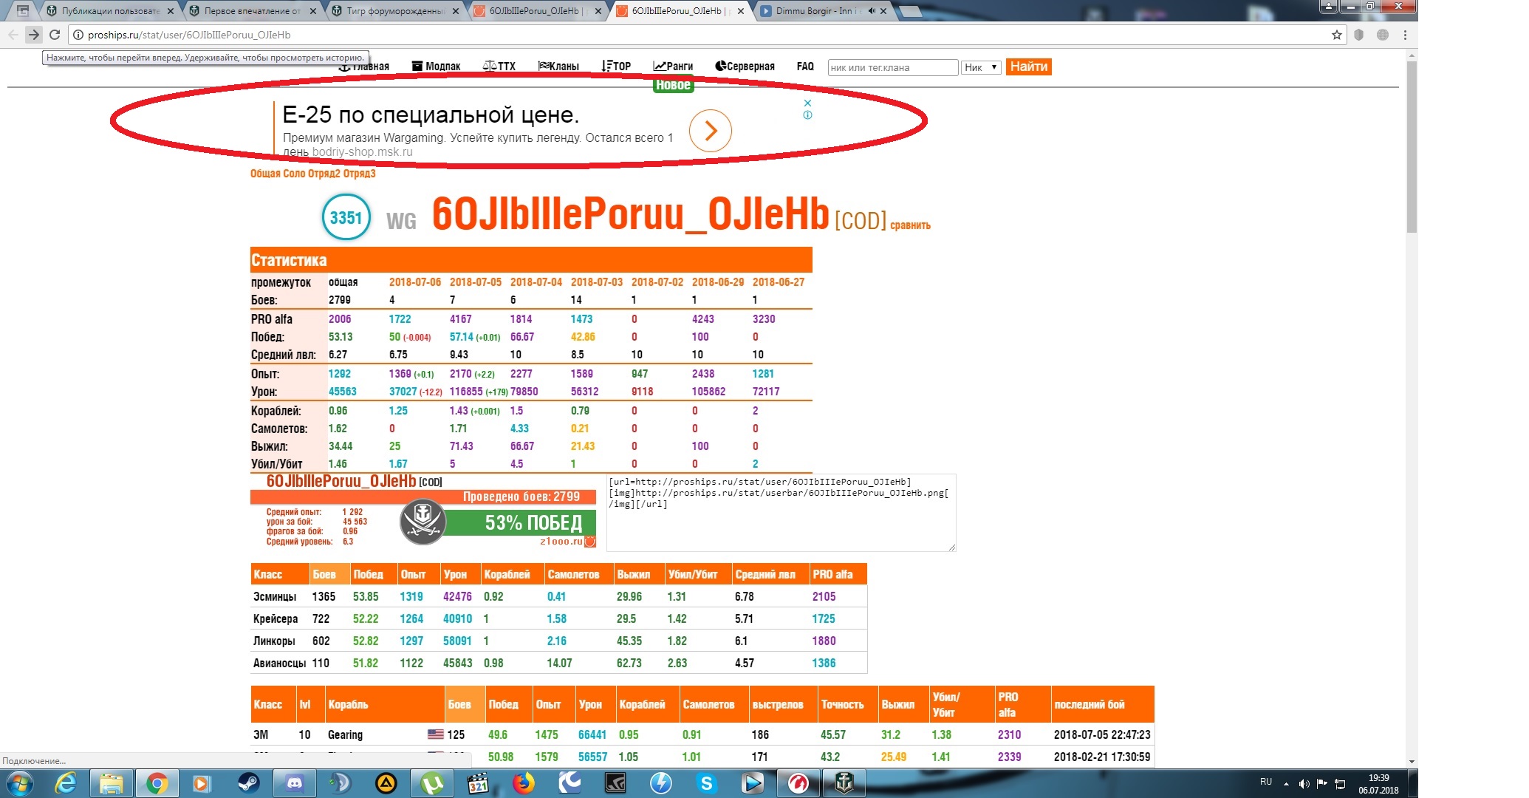Show hidden system tray icons
1529x798 pixels.
click(1286, 783)
